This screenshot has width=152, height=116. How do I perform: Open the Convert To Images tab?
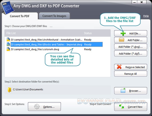tap(54, 16)
